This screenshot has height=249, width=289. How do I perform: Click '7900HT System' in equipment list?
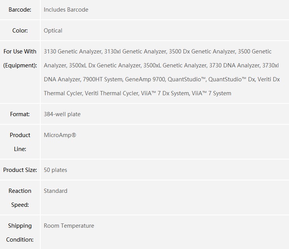[102, 79]
